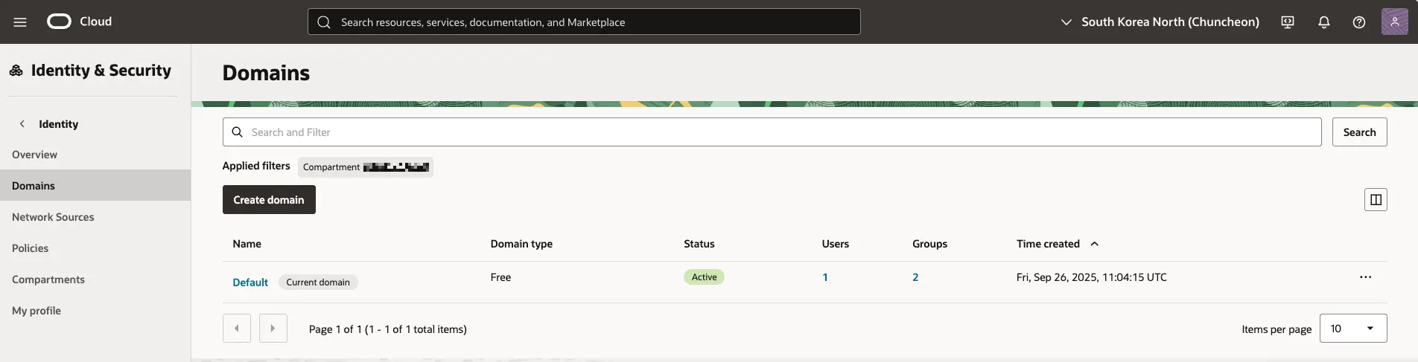1418x362 pixels.
Task: Open the Groups count link 2
Action: click(x=915, y=277)
